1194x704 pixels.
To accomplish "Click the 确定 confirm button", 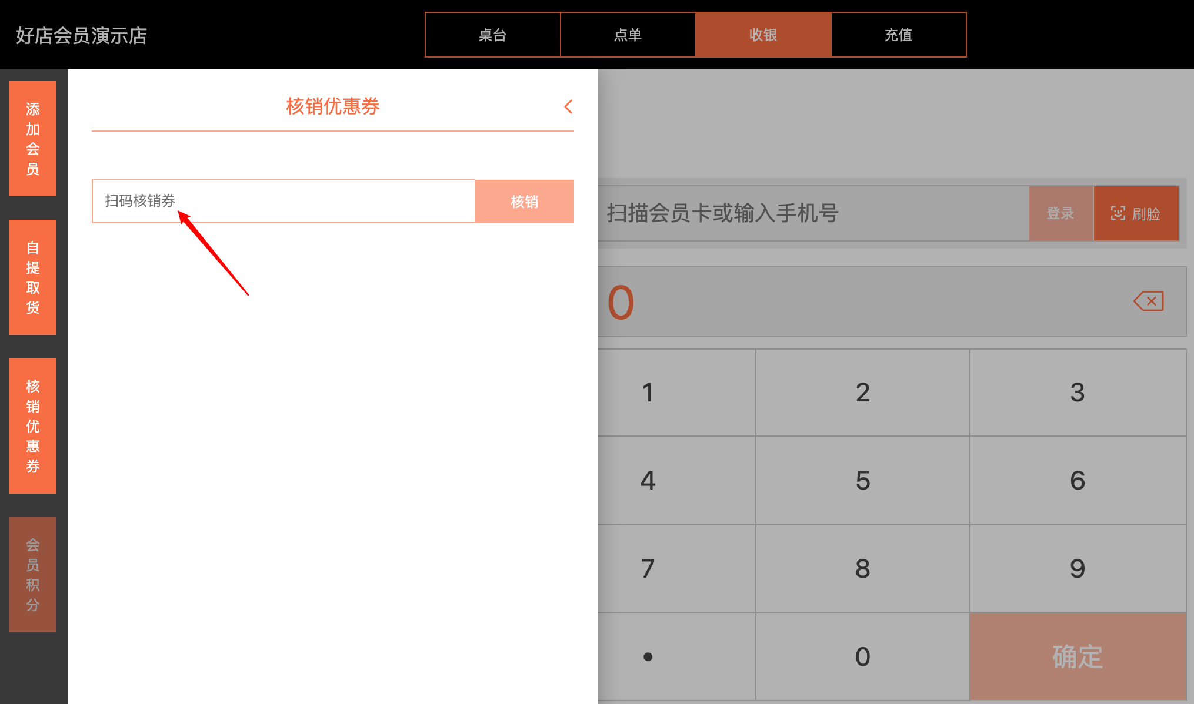I will tap(1078, 656).
